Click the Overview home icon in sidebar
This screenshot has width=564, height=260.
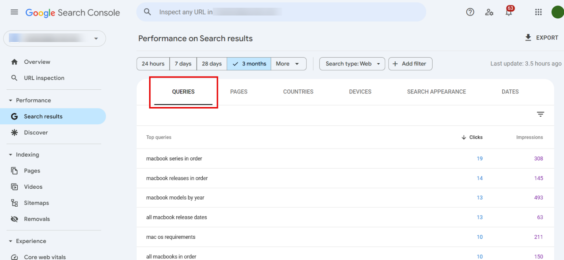click(14, 61)
